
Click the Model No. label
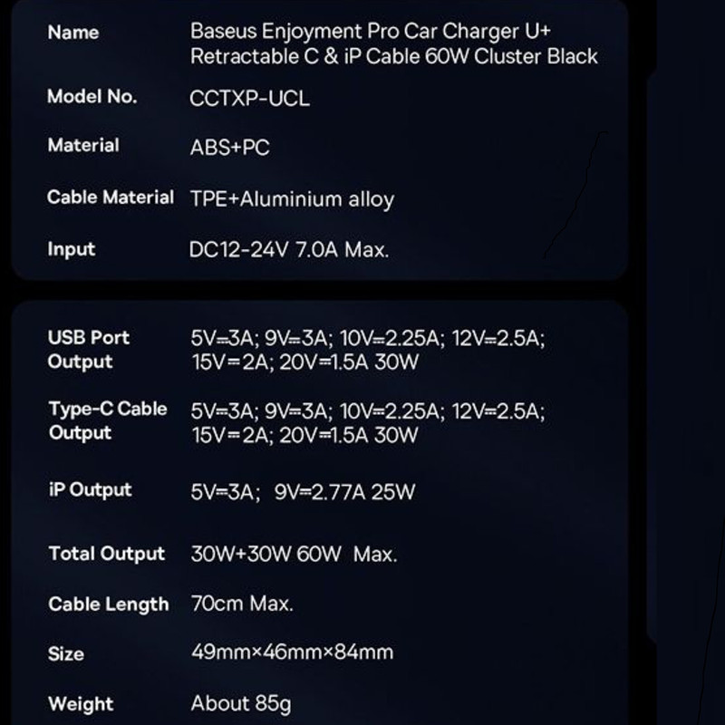tap(92, 97)
